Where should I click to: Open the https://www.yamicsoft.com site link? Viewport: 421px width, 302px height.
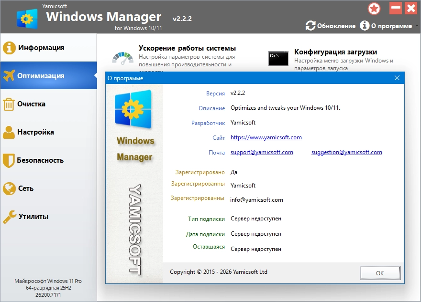(x=266, y=137)
